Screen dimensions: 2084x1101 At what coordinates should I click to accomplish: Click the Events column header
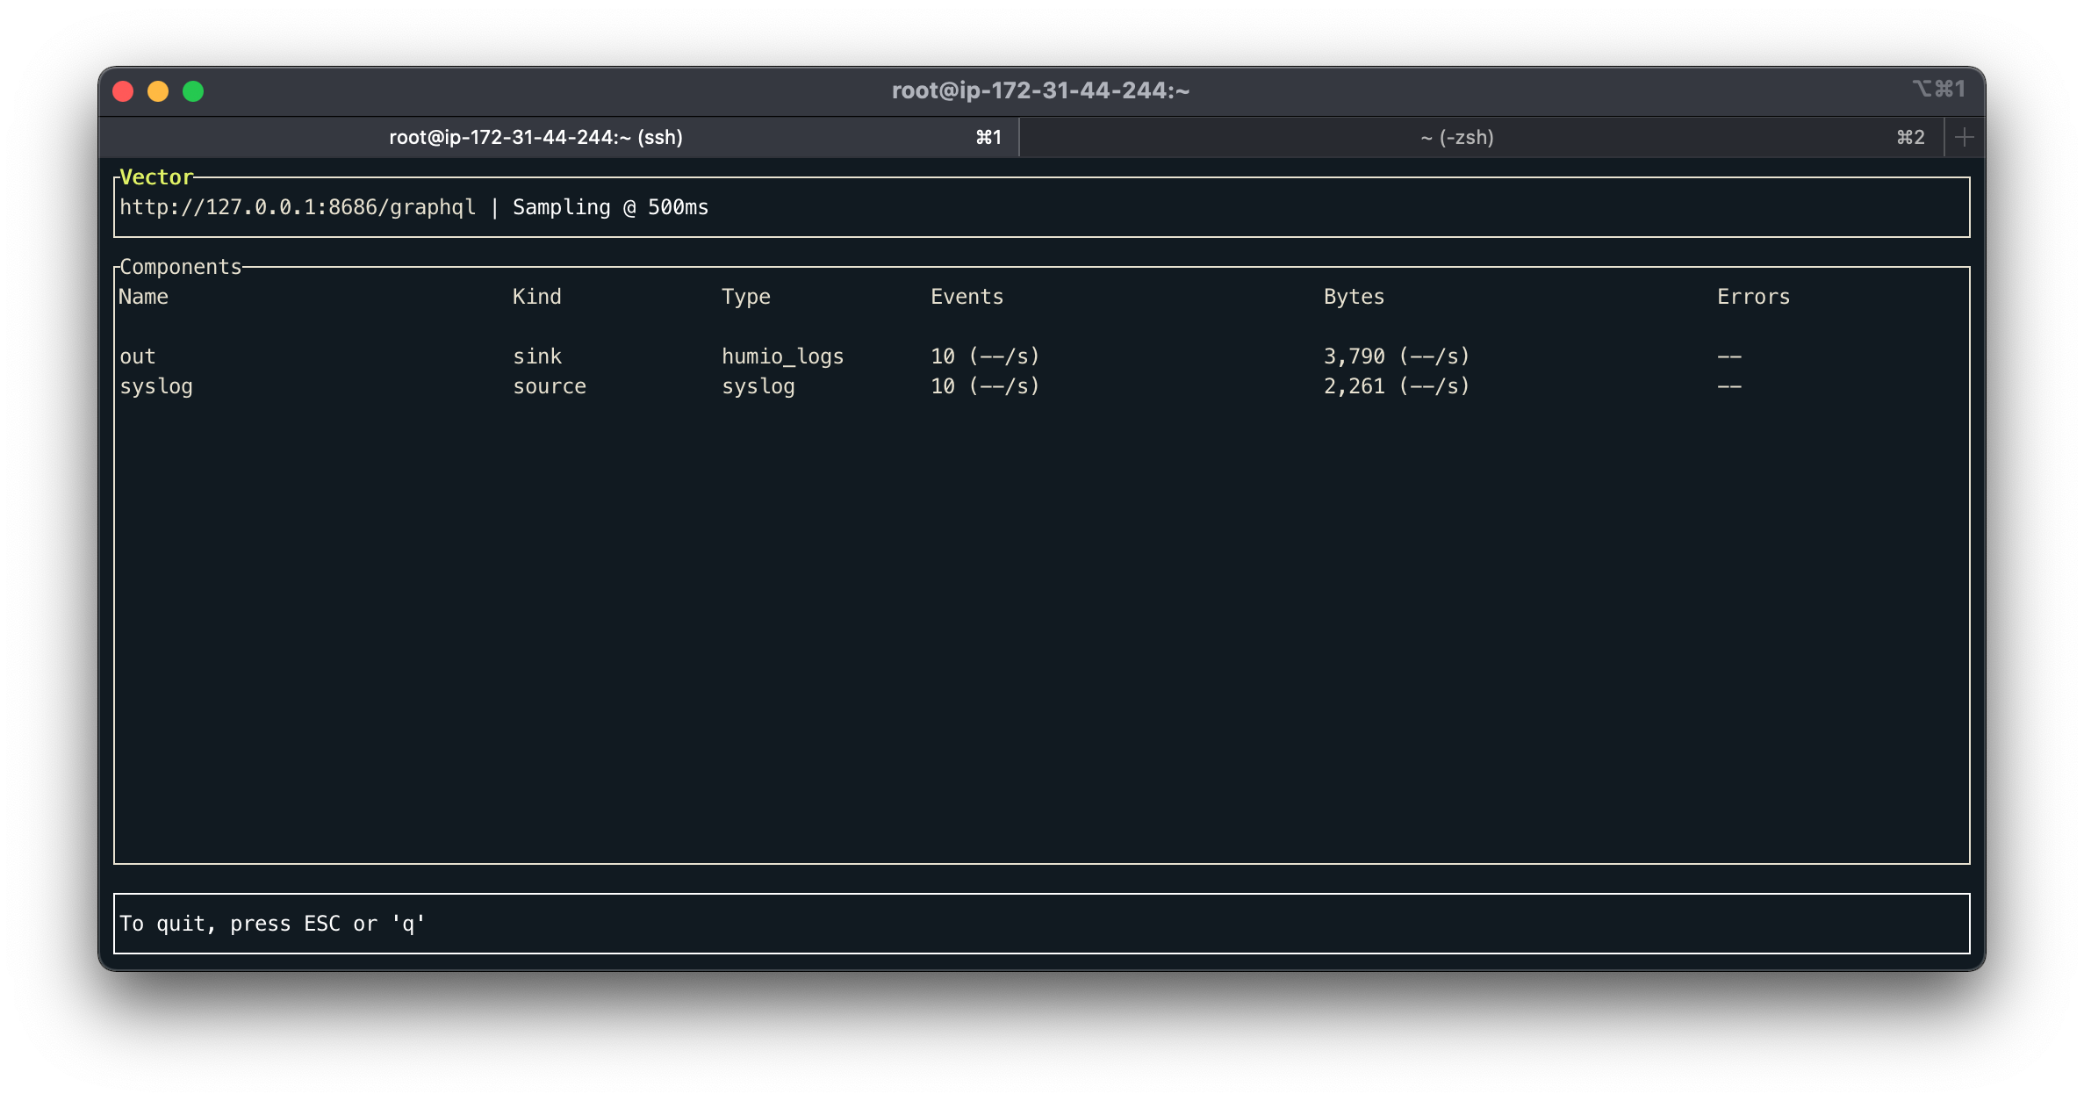pos(967,297)
